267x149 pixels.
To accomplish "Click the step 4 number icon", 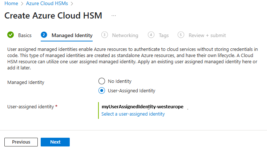I will pos(151,35).
